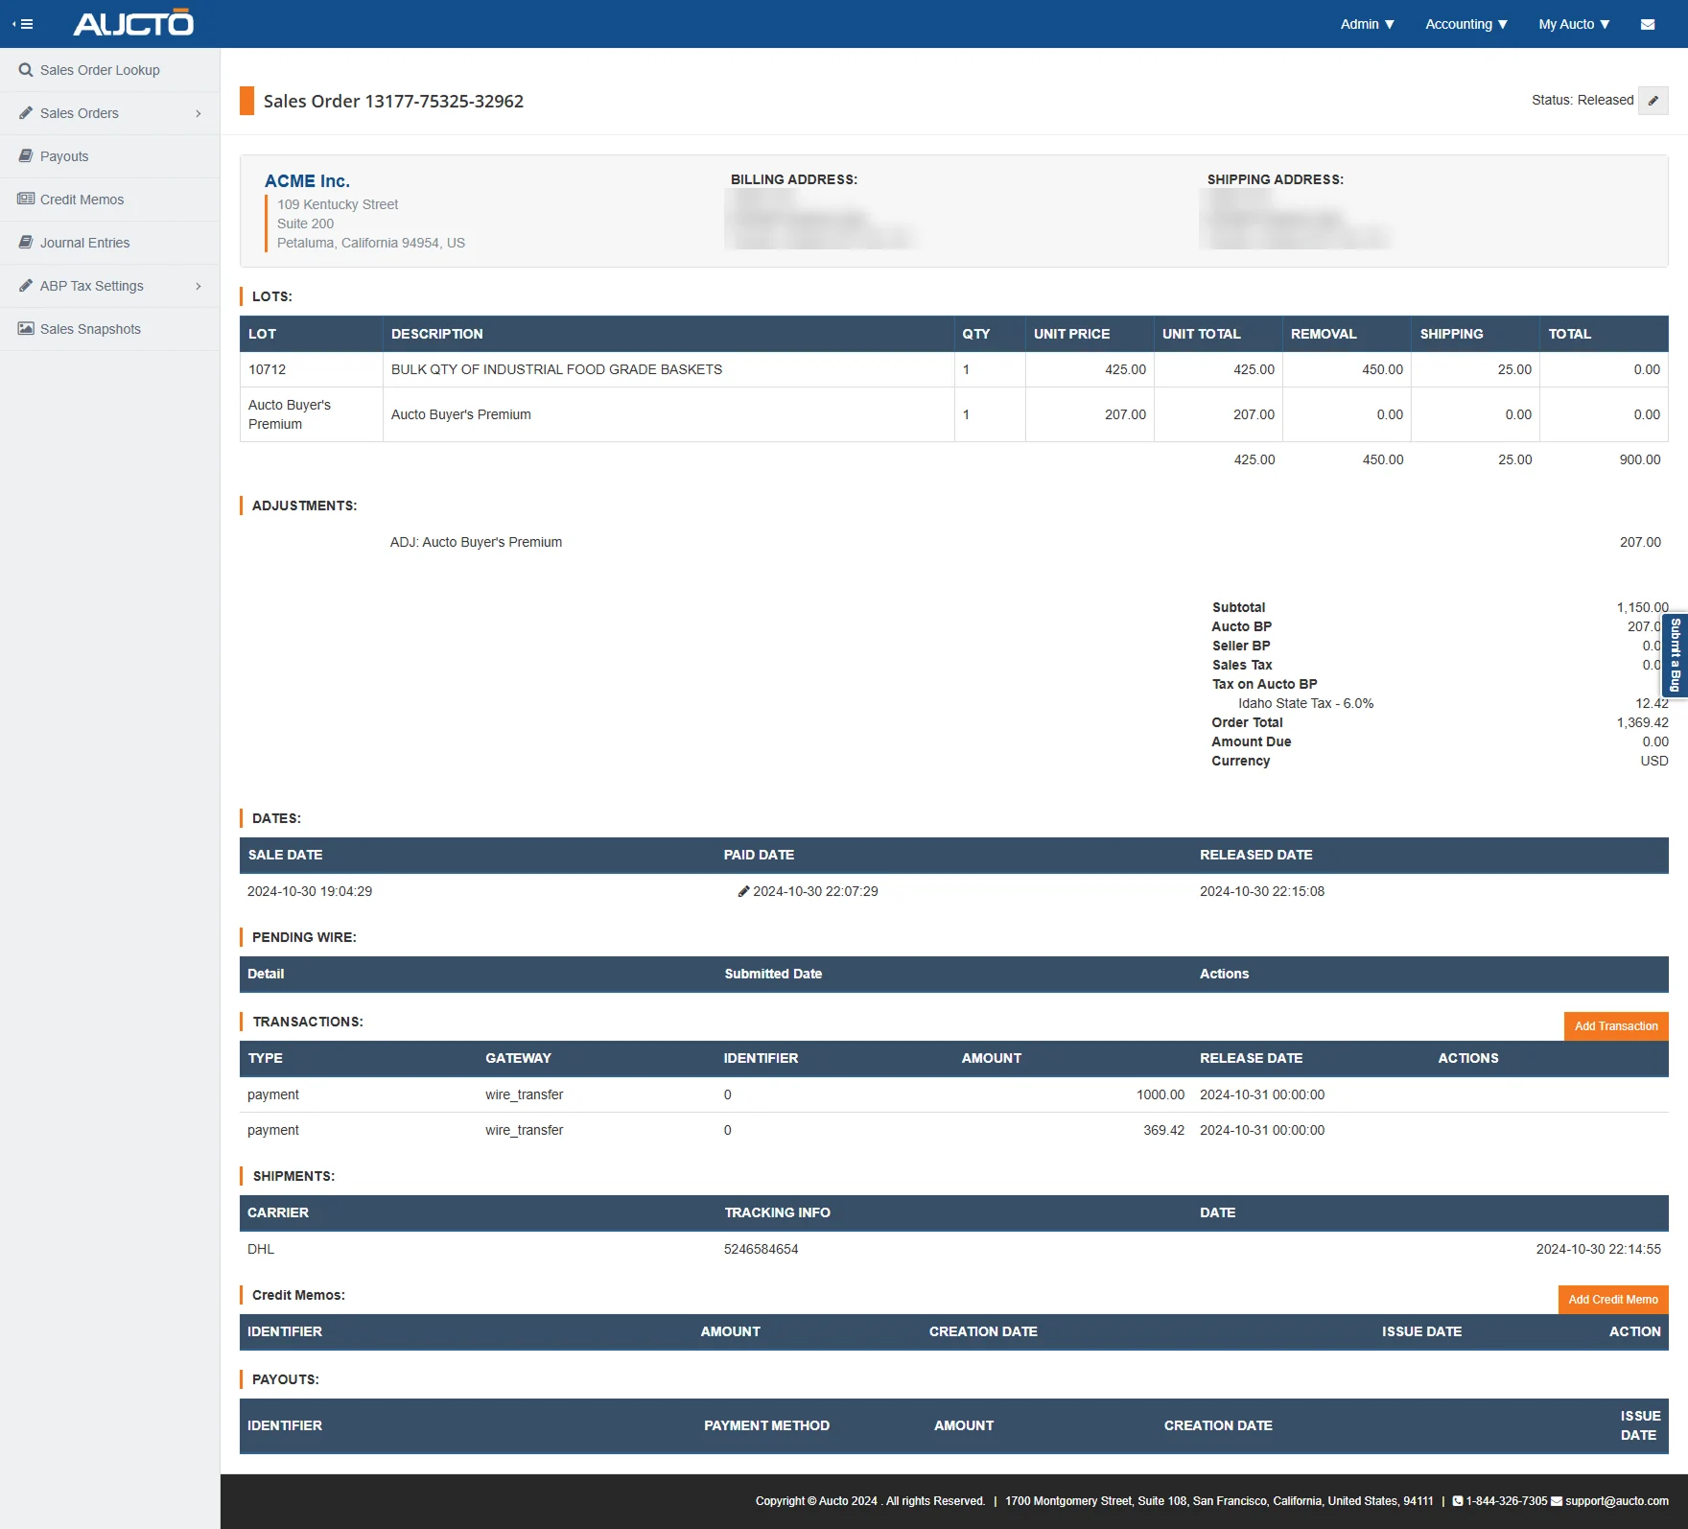
Task: Click support@aucto.com email link
Action: click(1617, 1501)
